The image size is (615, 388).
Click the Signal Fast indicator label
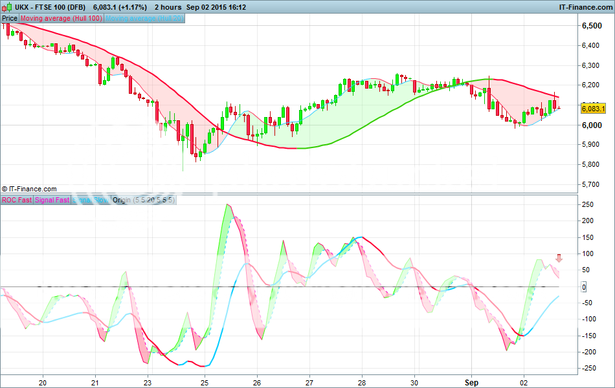click(52, 200)
